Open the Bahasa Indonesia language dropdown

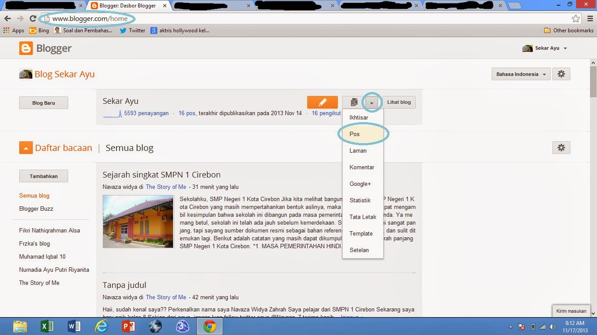(521, 74)
